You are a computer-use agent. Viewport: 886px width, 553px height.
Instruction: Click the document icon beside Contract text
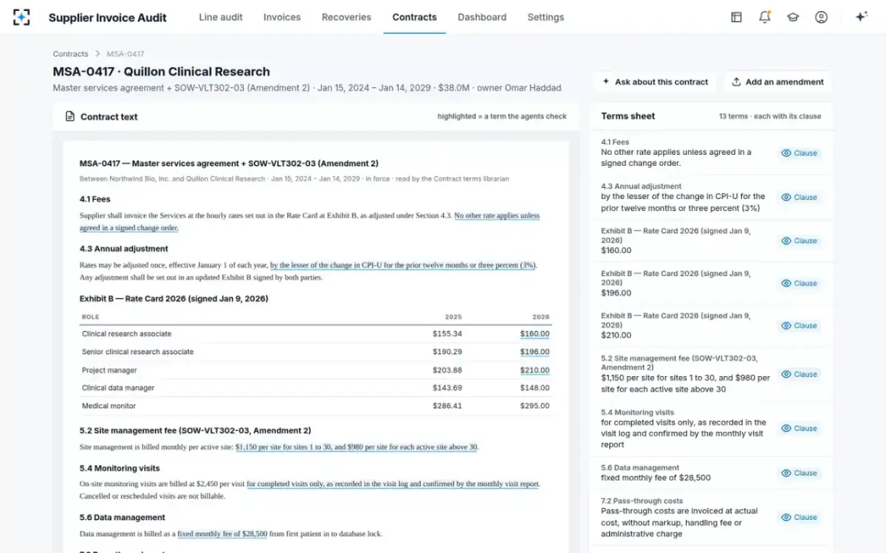click(70, 116)
